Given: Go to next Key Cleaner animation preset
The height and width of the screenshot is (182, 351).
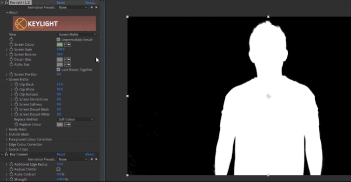Looking at the screenshot, I should pyautogui.click(x=96, y=159).
